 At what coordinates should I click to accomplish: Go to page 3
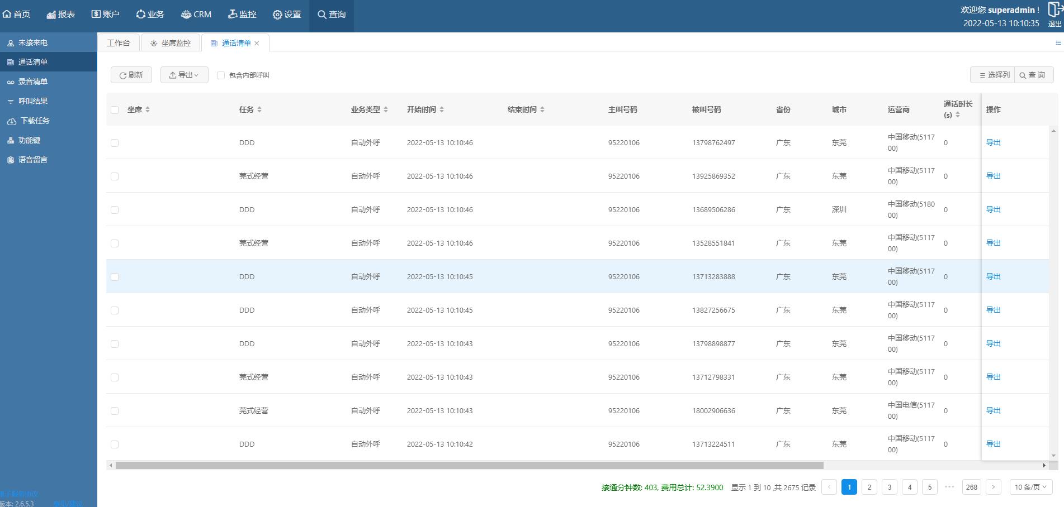click(889, 487)
